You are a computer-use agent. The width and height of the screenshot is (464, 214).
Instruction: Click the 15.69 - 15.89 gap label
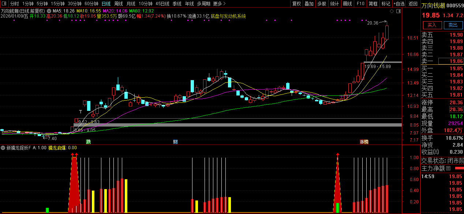[x=378, y=66]
